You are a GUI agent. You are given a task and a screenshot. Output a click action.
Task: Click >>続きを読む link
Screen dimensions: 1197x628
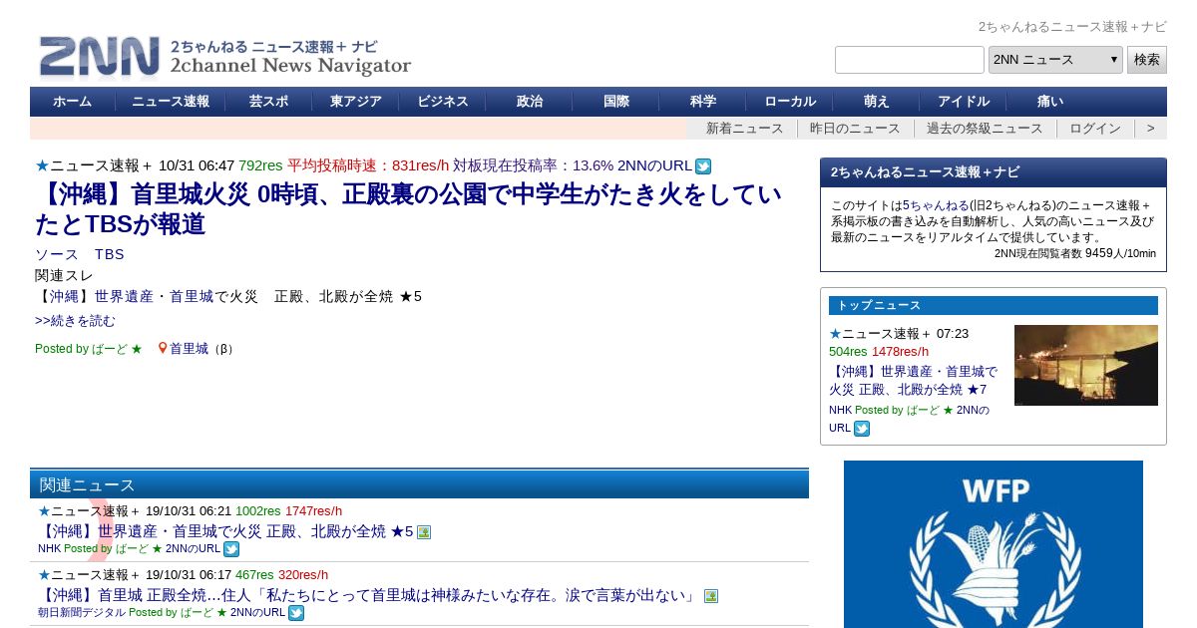pos(75,321)
